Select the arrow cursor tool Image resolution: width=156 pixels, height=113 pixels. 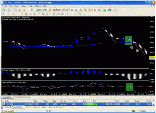[x=4, y=14]
